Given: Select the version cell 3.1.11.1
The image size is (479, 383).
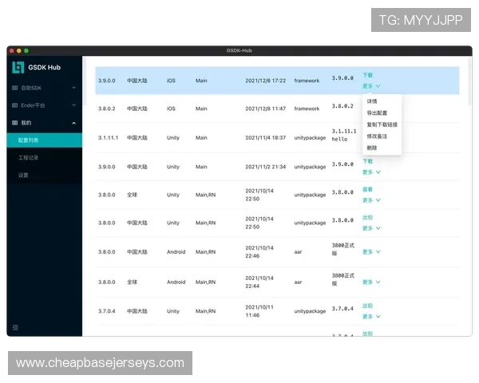Looking at the screenshot, I should coord(108,138).
